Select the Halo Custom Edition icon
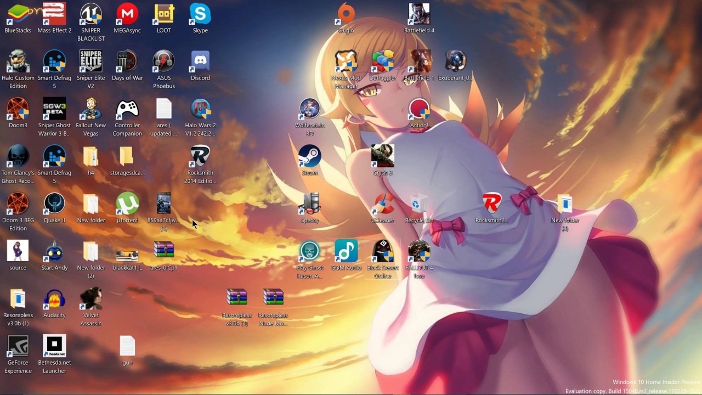 18,61
